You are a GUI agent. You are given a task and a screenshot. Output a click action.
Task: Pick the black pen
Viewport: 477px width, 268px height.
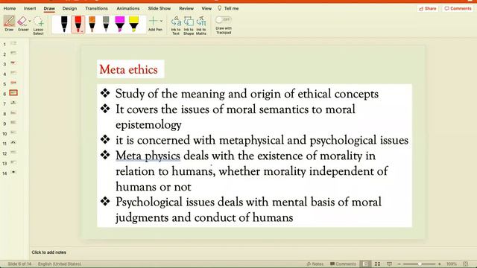click(64, 24)
